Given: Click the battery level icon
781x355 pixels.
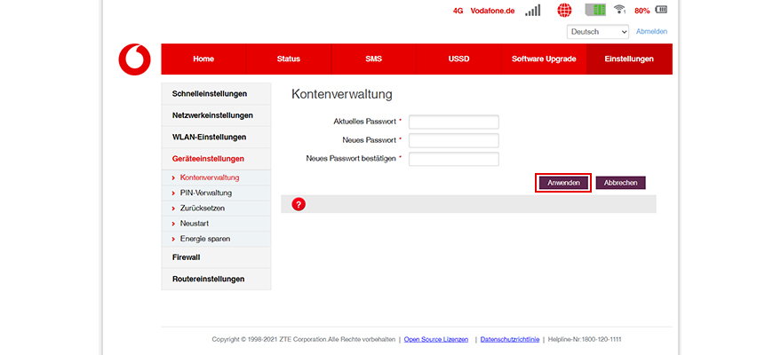Looking at the screenshot, I should (x=660, y=11).
